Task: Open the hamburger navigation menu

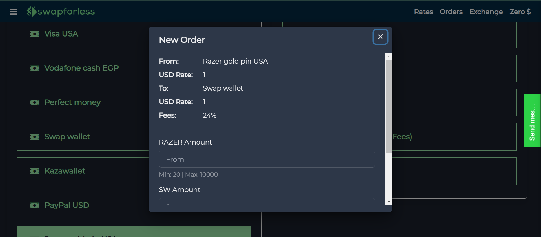Action: coord(13,12)
